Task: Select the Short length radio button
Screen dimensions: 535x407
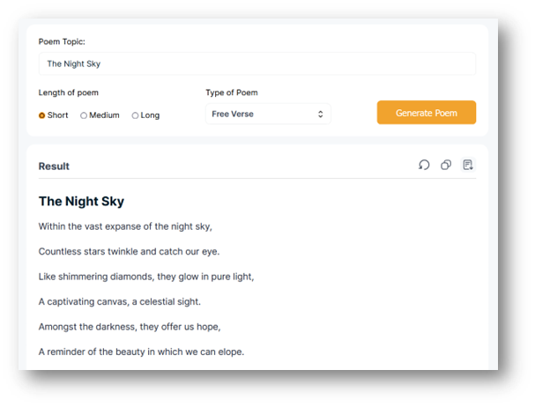Action: click(42, 115)
